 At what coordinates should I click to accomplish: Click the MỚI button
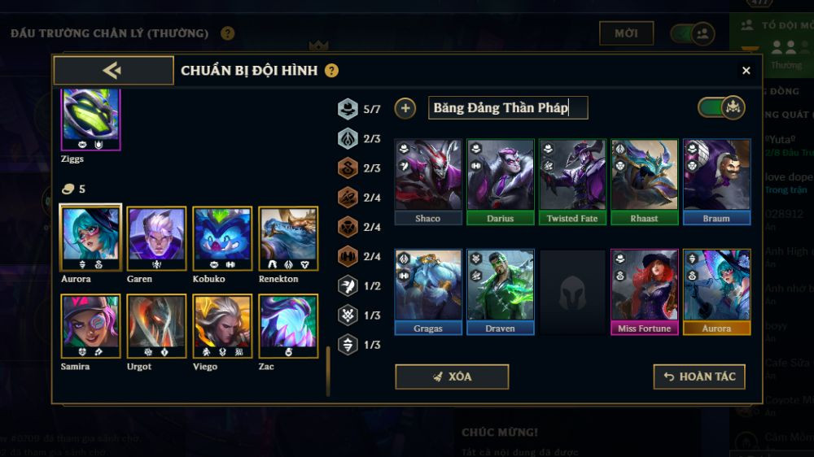(626, 33)
